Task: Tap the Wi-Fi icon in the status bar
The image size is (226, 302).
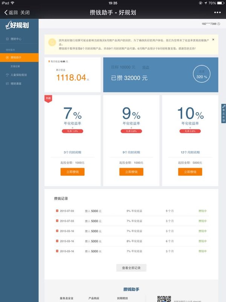Action: 12,3
